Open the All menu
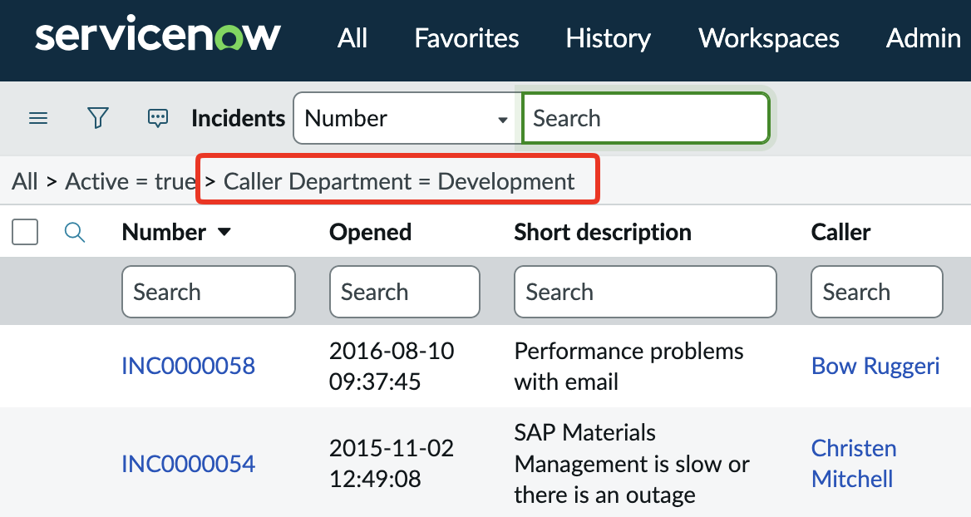This screenshot has height=517, width=971. [x=352, y=38]
